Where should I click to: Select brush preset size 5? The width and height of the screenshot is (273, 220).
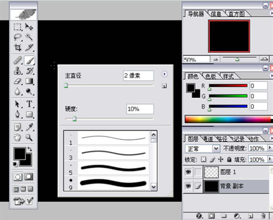point(107,169)
